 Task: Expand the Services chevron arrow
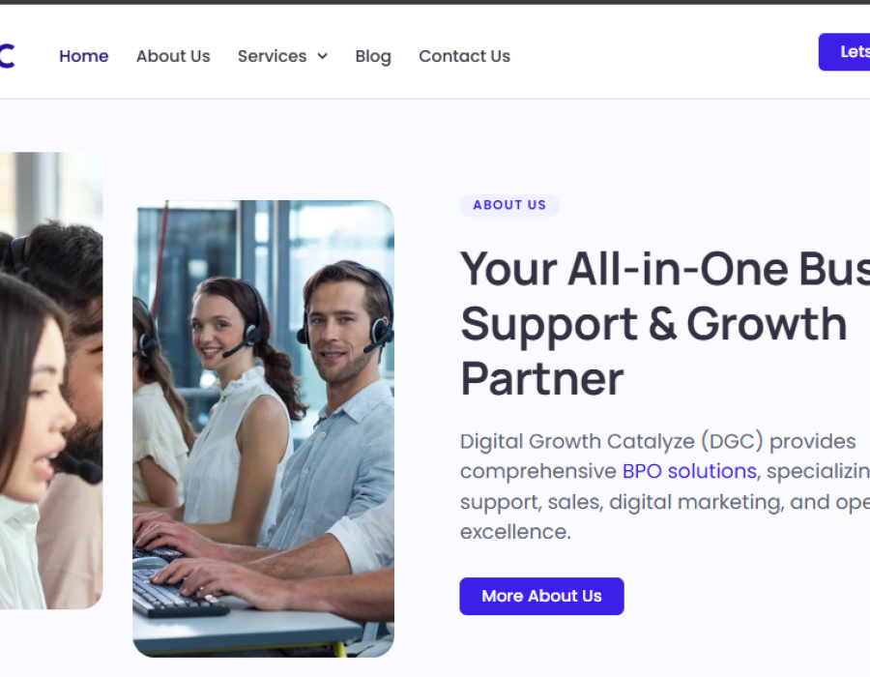pyautogui.click(x=322, y=56)
